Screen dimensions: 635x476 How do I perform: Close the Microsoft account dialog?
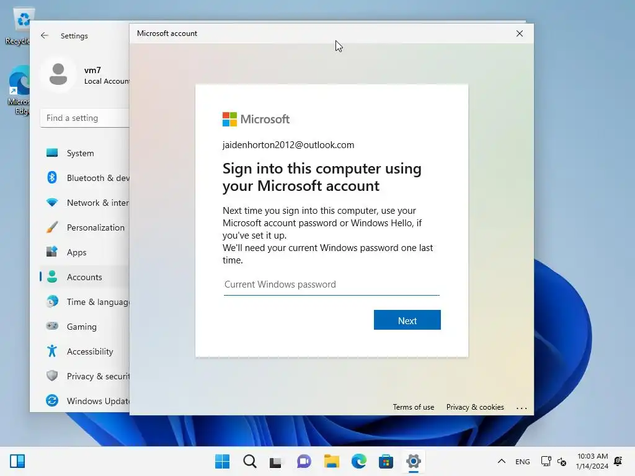point(520,33)
